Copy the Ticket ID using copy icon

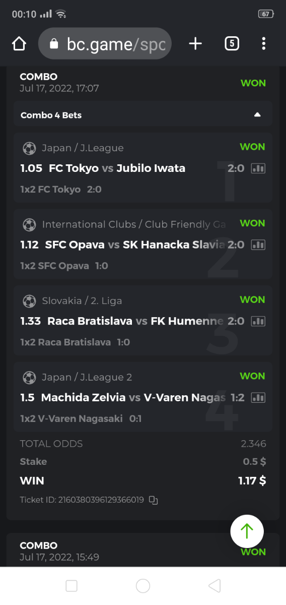[154, 501]
